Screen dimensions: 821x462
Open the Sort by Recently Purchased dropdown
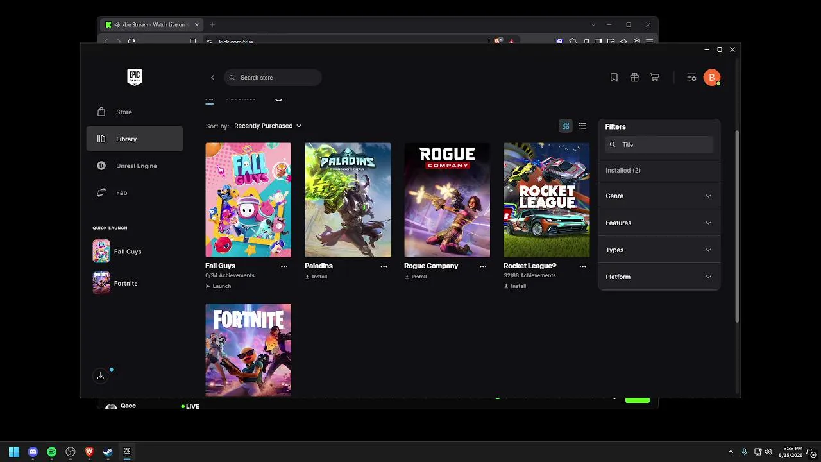coord(267,126)
